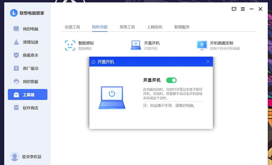Go to 我的电脑 label in sidebar

(30, 29)
